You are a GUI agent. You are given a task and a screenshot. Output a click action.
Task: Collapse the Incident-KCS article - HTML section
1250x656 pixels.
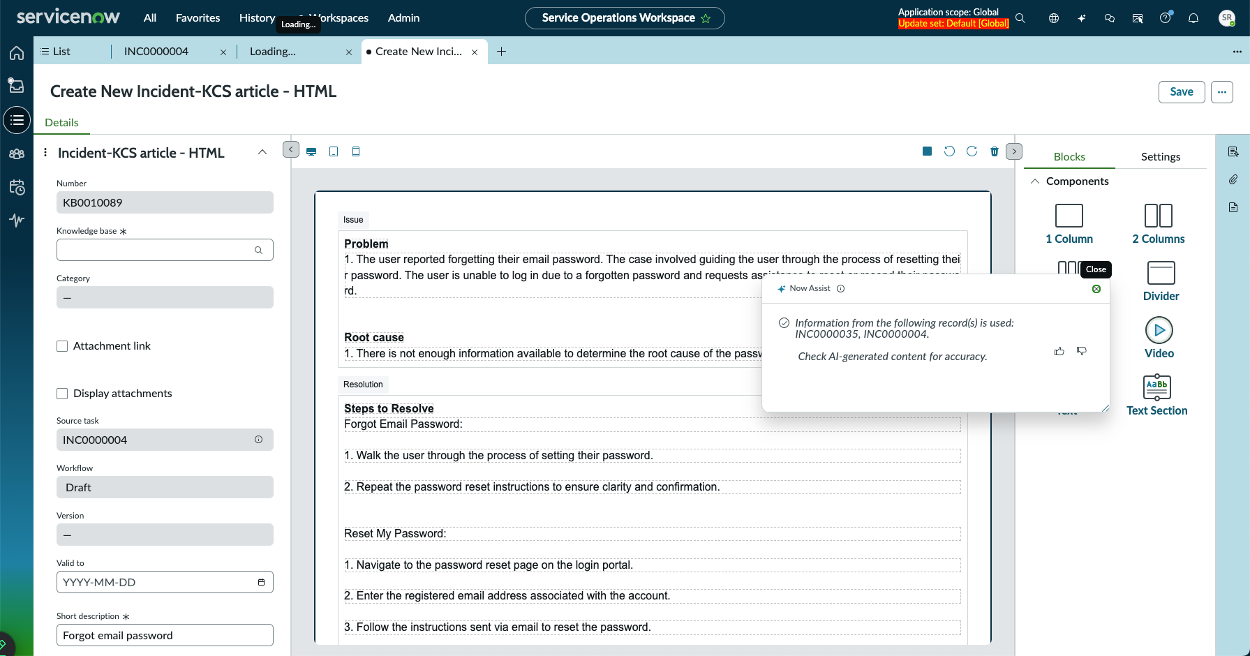pos(262,152)
